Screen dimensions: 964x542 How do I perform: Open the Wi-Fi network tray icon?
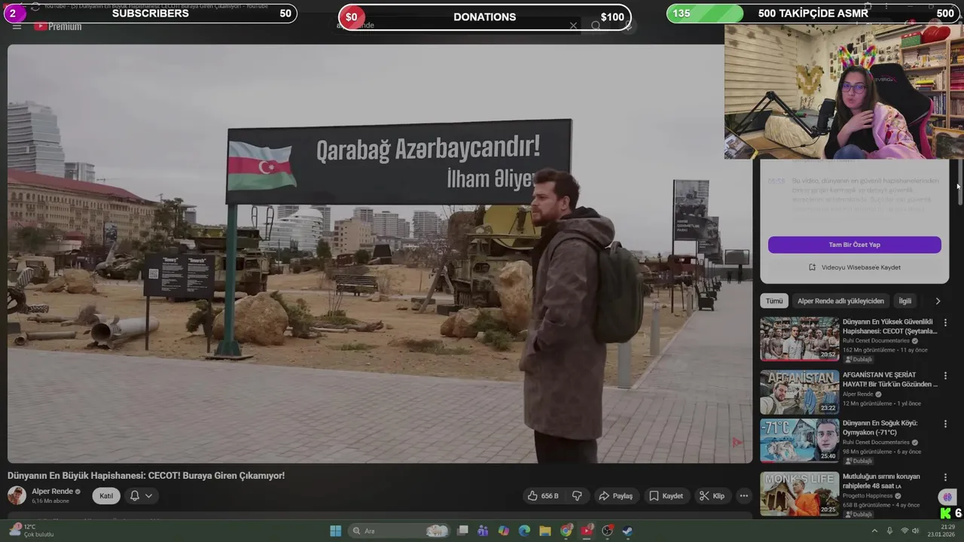click(905, 531)
